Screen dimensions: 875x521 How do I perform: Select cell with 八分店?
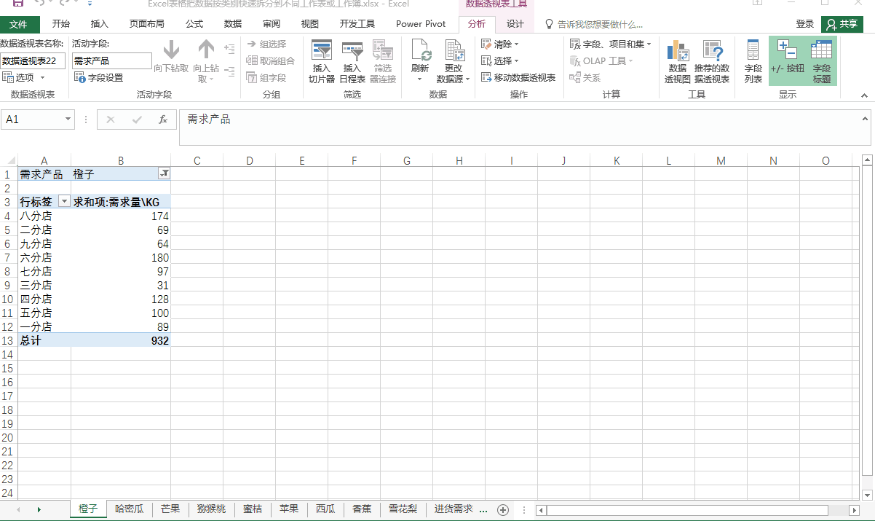click(44, 216)
